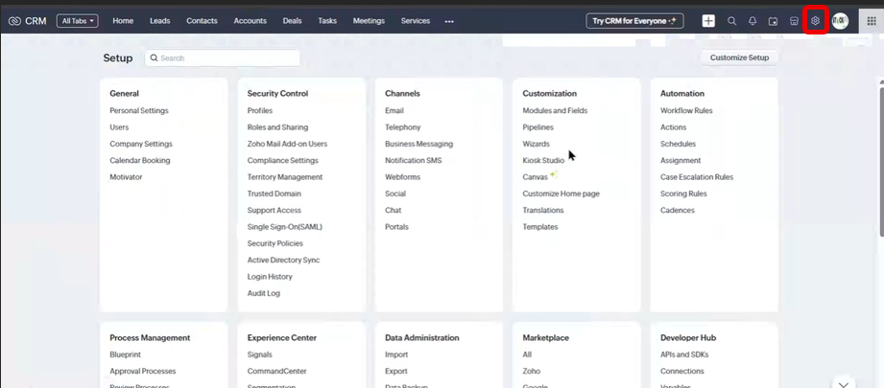Viewport: 884px width, 388px height.
Task: Click the calendar icon in top bar
Action: click(774, 21)
